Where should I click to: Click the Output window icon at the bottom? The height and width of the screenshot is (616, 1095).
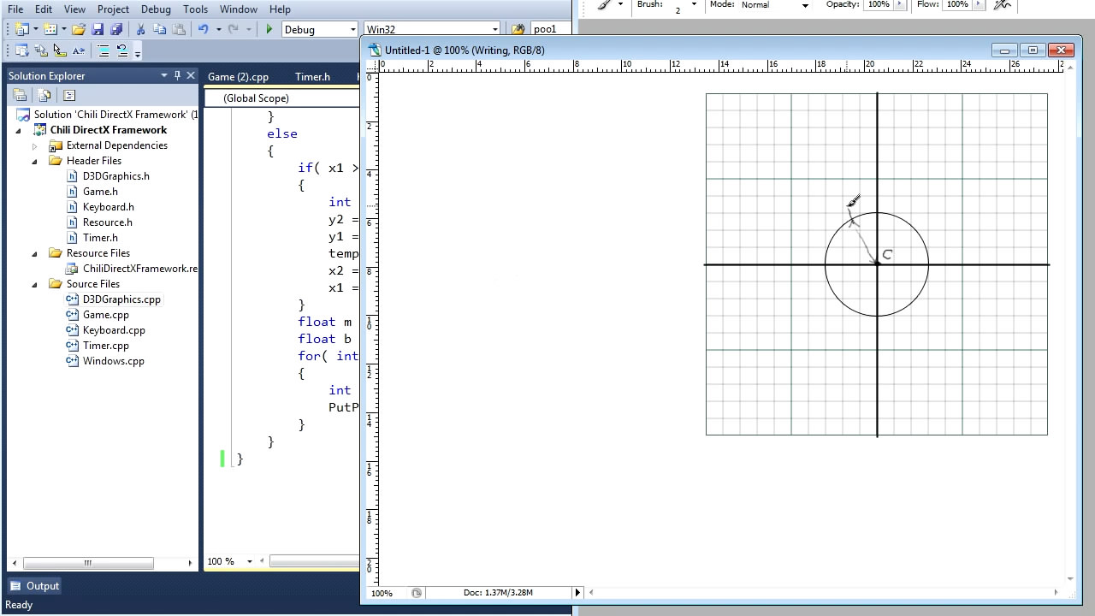tap(15, 586)
